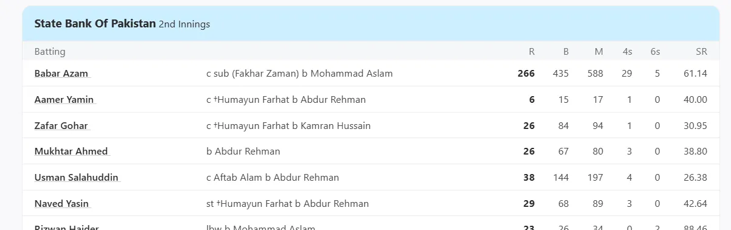
Task: Click the M minutes column header
Action: pos(599,52)
